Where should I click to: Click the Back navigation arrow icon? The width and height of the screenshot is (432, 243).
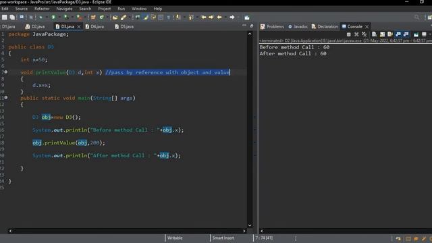pyautogui.click(x=219, y=18)
